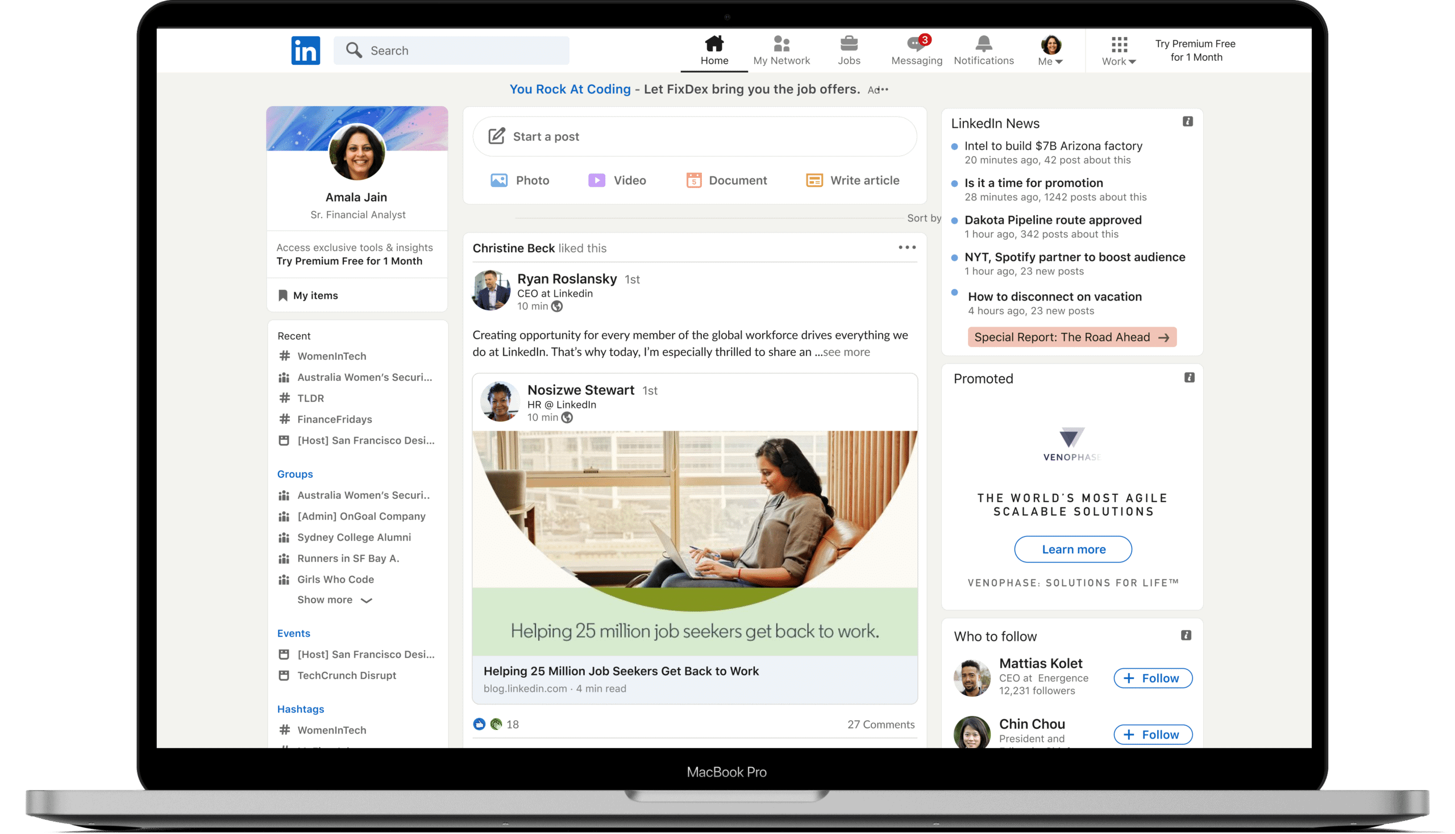This screenshot has height=834, width=1455.
Task: Open FinanceFridays hashtag
Action: point(334,419)
